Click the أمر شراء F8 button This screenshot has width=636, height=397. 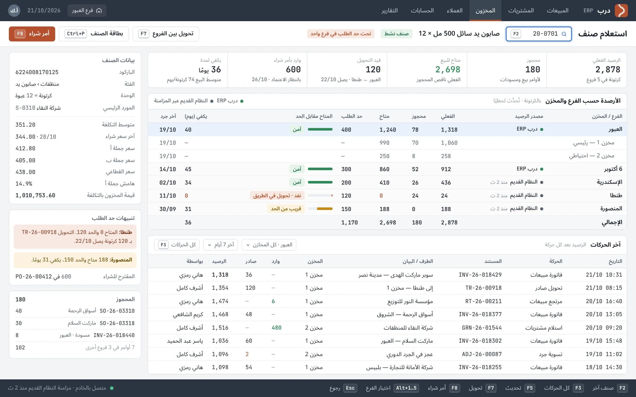point(32,34)
